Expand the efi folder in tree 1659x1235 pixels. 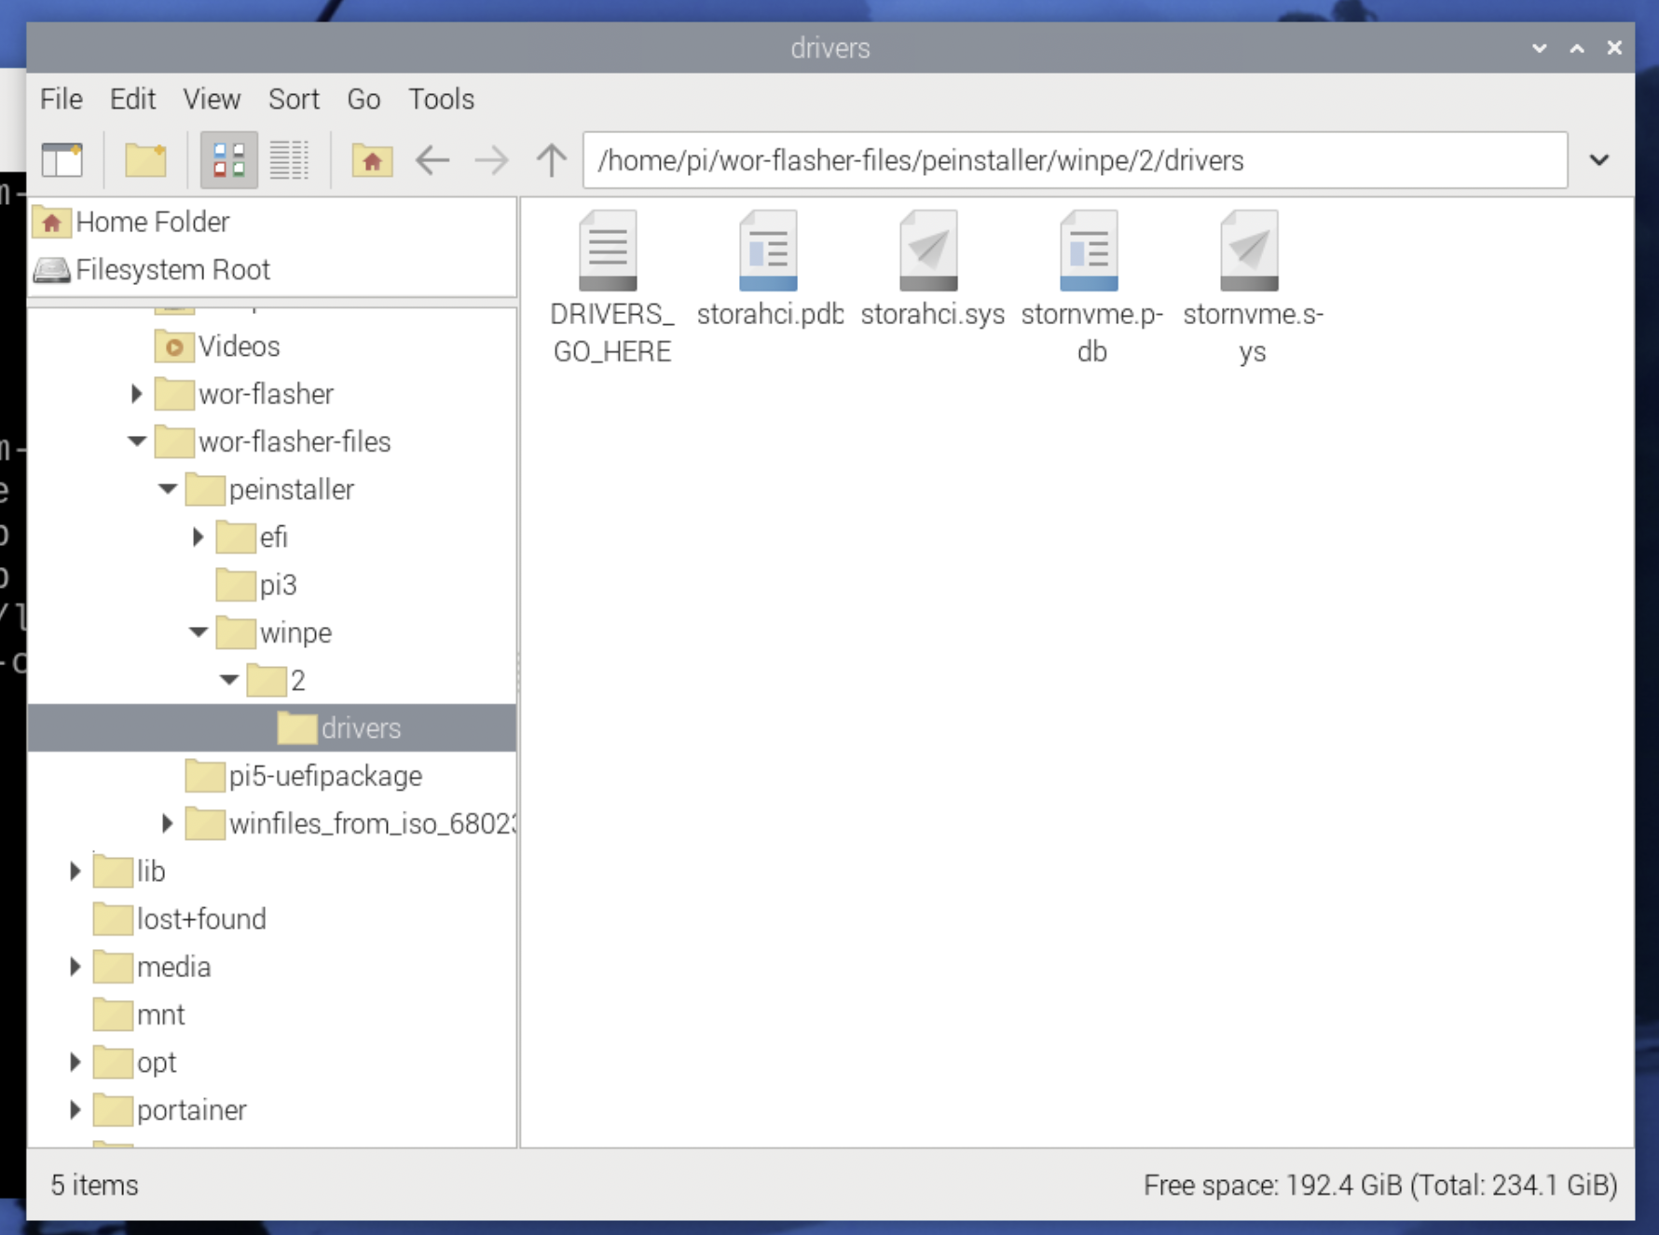198,537
